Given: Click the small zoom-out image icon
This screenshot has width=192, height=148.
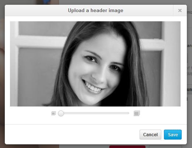Looking at the screenshot, I should (x=54, y=113).
